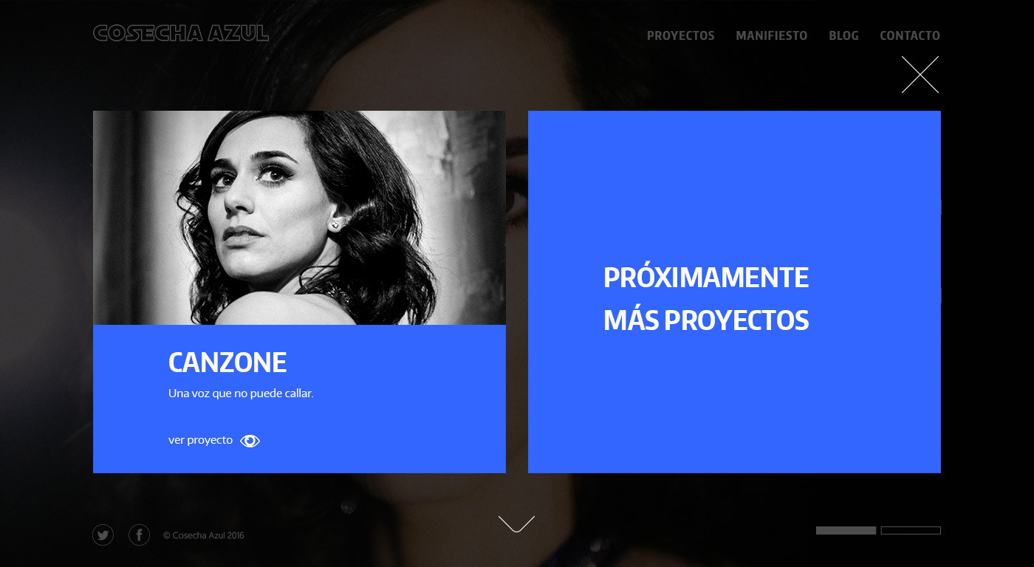The image size is (1034, 567).
Task: Follow the ver proyecto link
Action: point(200,440)
